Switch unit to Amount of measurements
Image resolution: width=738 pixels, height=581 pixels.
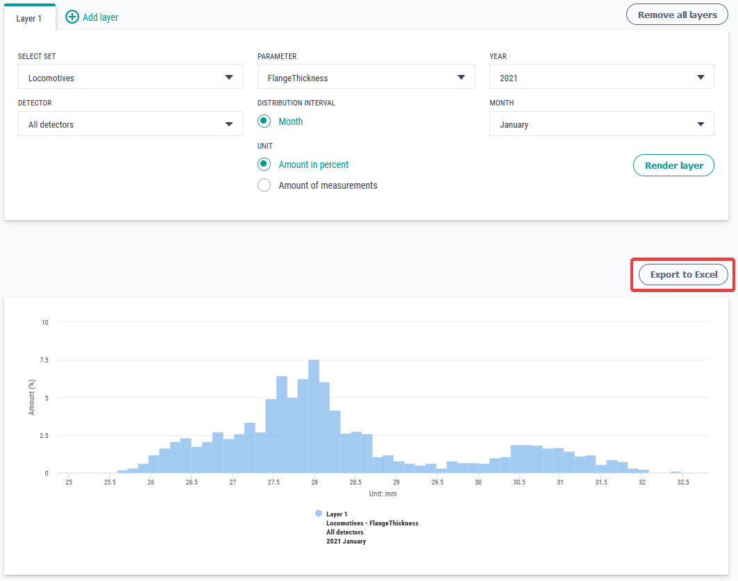(264, 185)
